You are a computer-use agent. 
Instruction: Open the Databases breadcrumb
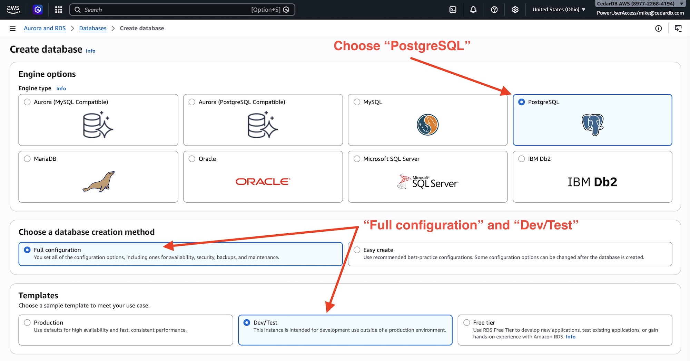pos(92,28)
